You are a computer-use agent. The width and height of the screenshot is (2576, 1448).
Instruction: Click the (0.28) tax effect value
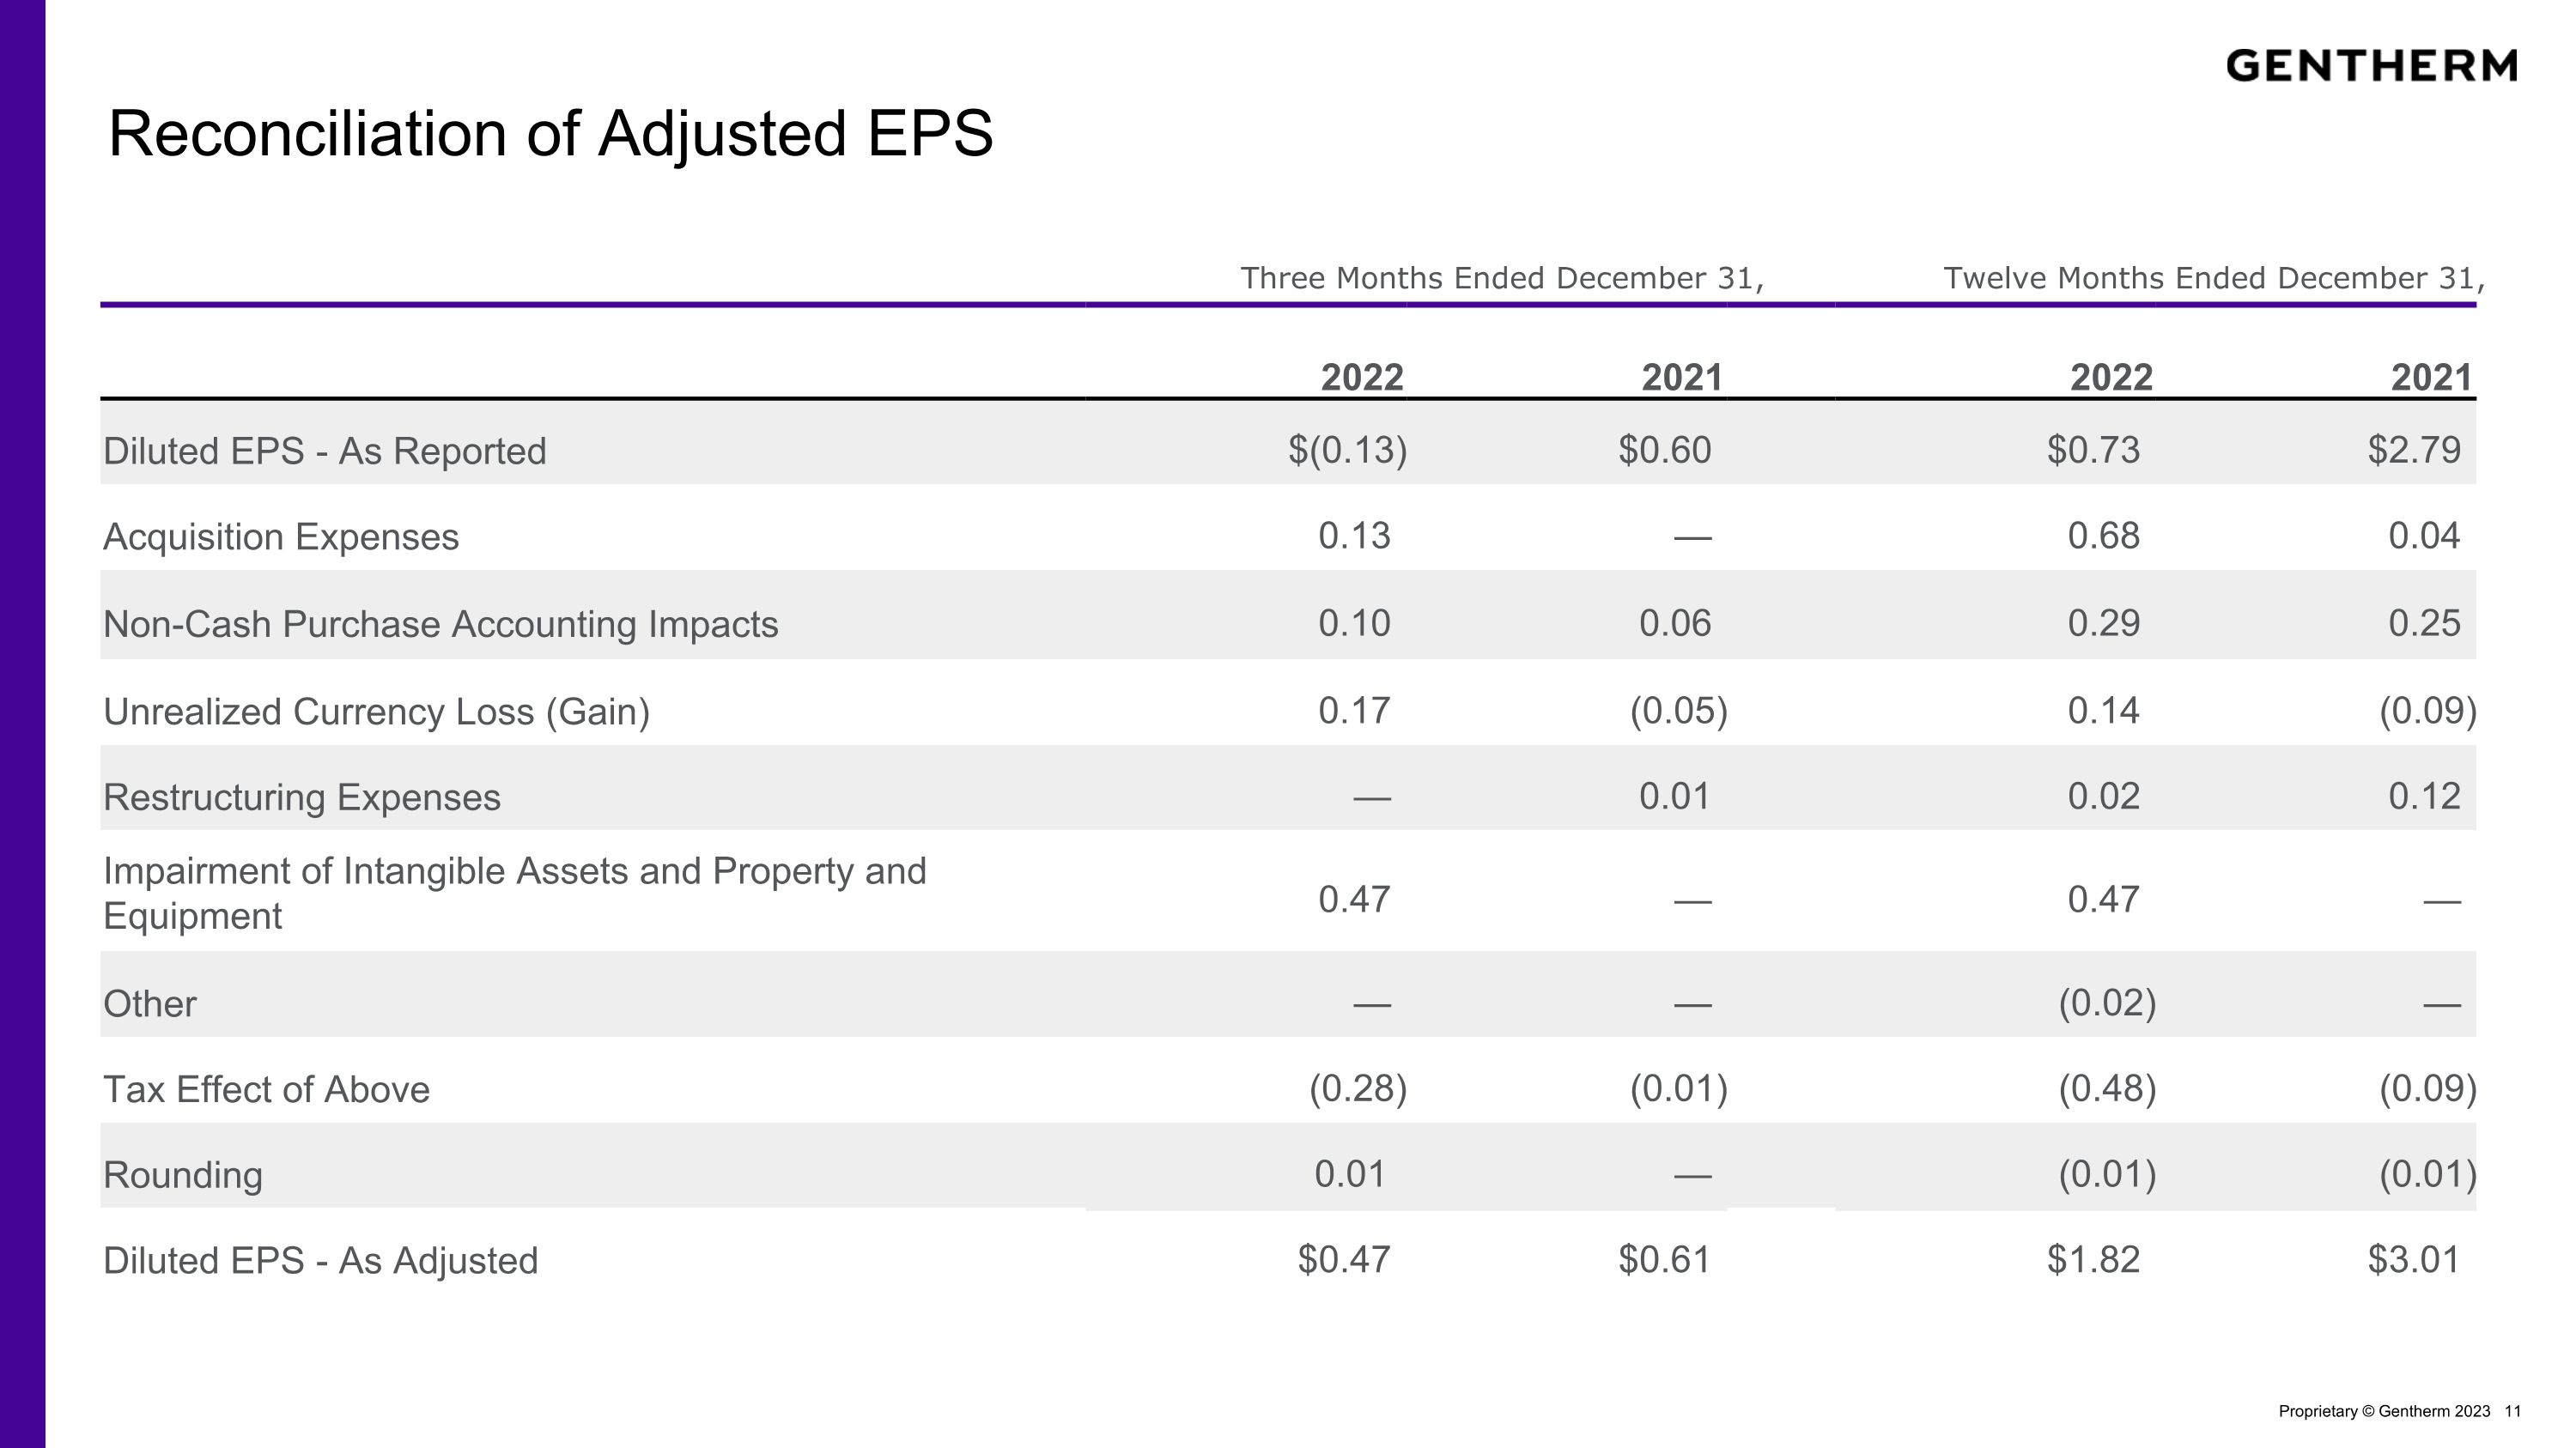(1358, 1088)
